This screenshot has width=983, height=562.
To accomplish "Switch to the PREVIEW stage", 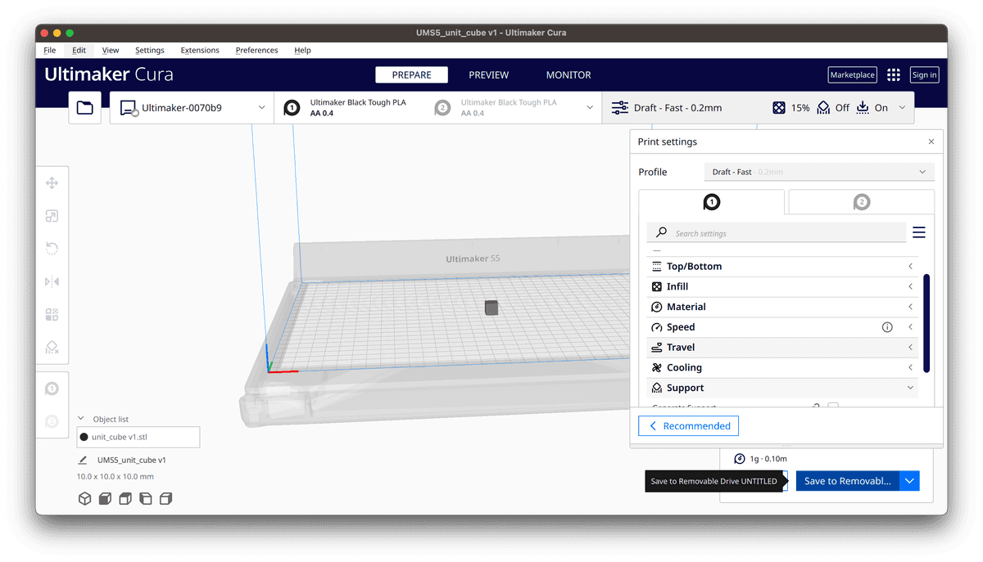I will [x=489, y=74].
